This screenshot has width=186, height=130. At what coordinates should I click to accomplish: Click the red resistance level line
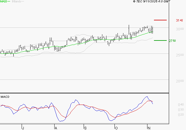pyautogui.click(x=160, y=20)
